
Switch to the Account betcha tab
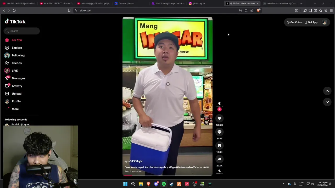click(131, 3)
